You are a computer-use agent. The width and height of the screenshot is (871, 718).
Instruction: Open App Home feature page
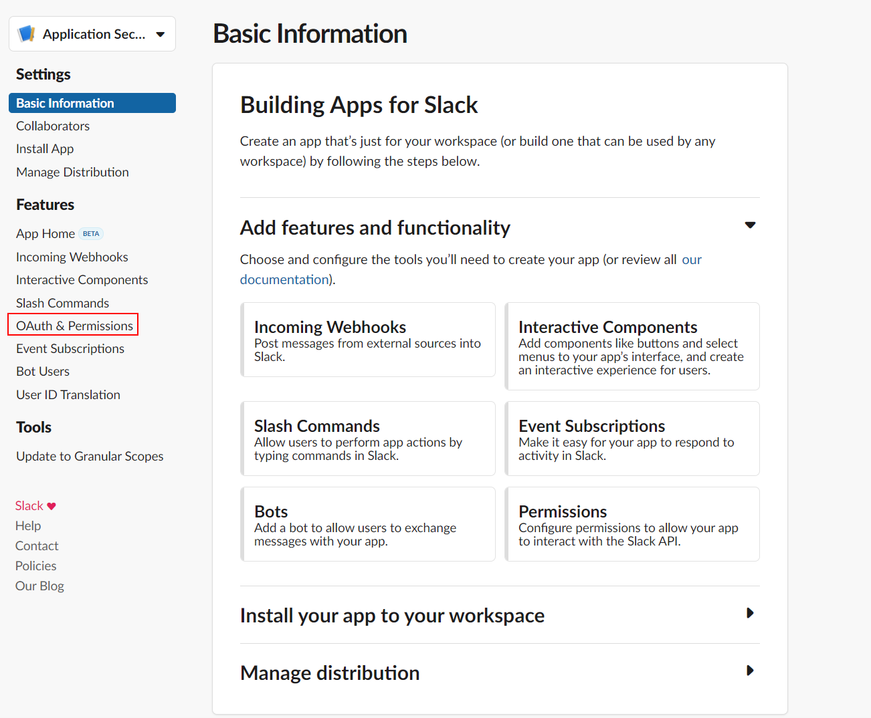tap(45, 233)
